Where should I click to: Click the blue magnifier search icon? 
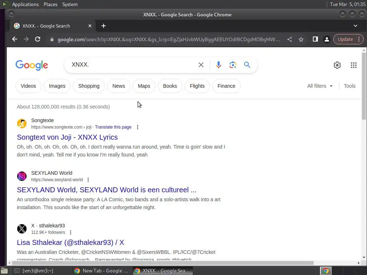pyautogui.click(x=247, y=65)
